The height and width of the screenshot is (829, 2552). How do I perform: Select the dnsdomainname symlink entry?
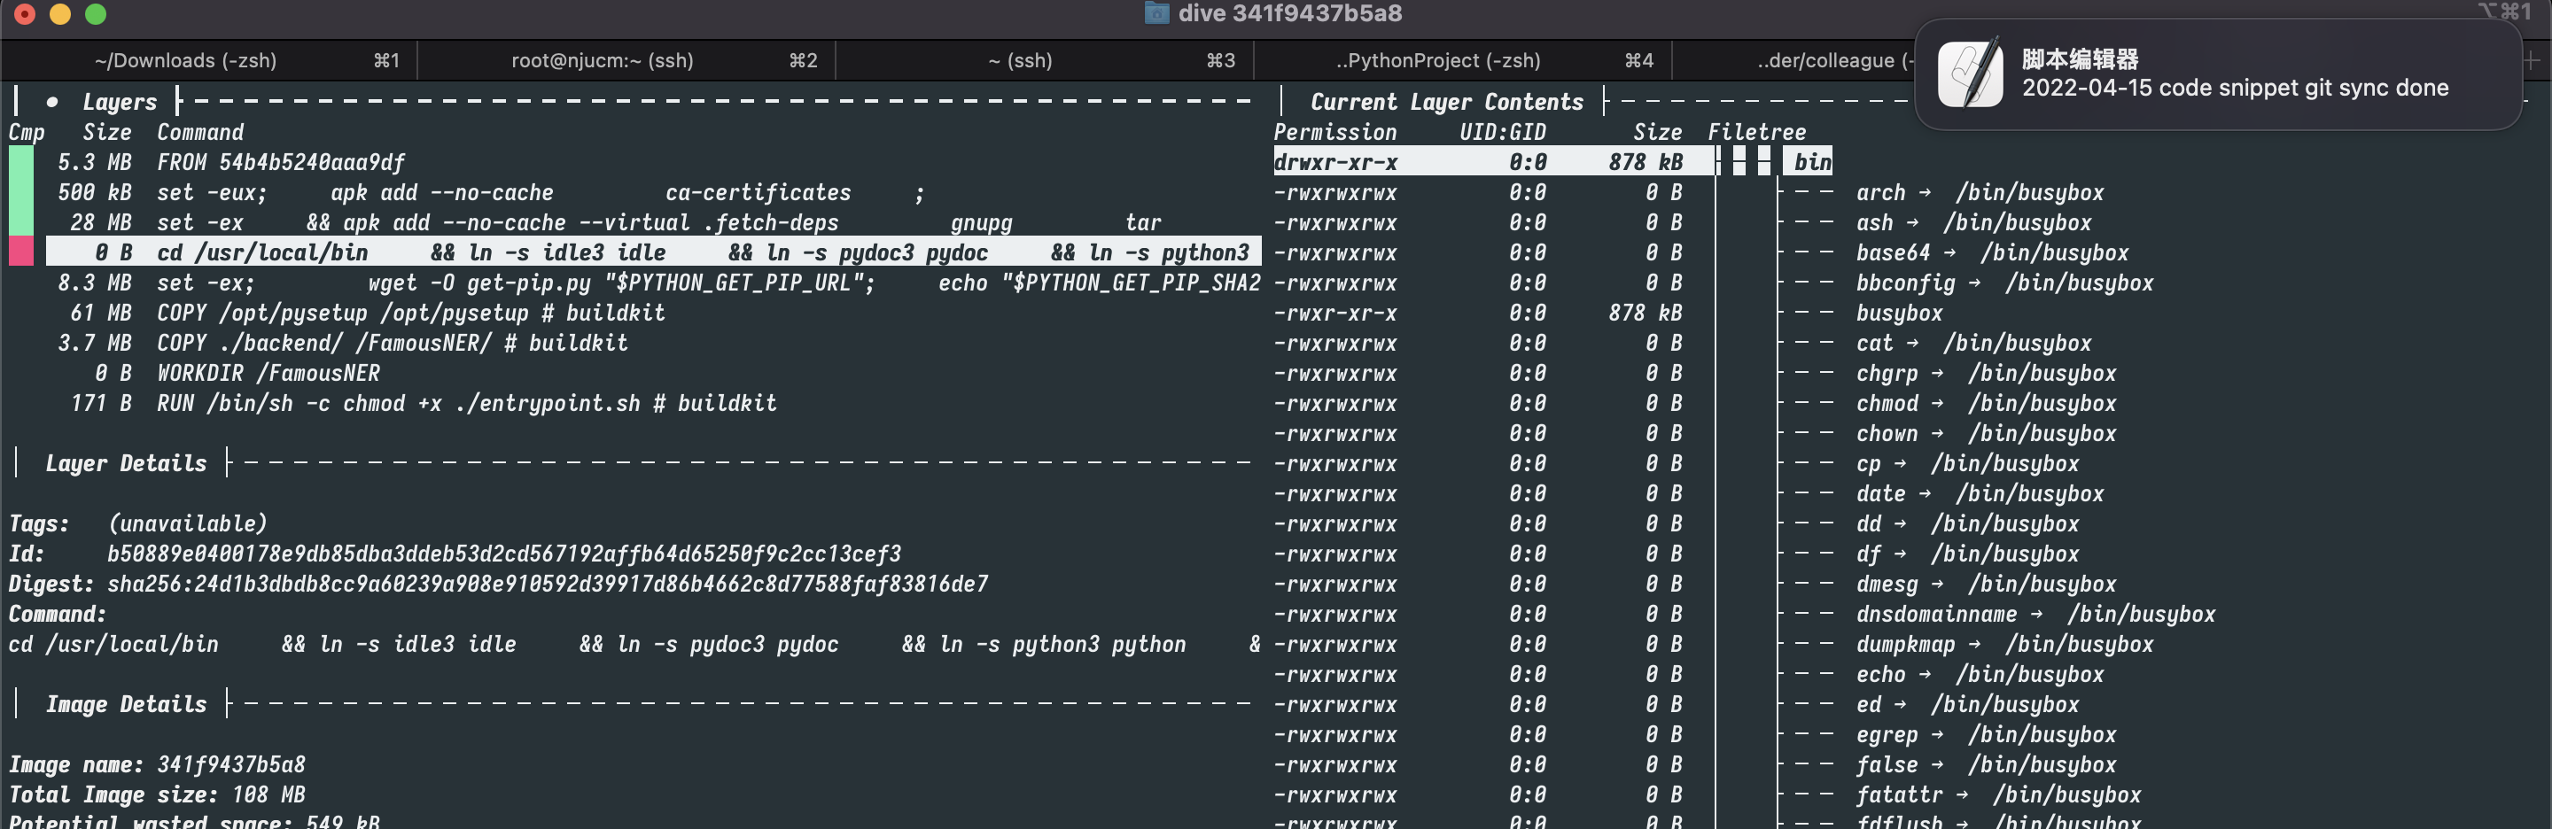pos(2035,614)
